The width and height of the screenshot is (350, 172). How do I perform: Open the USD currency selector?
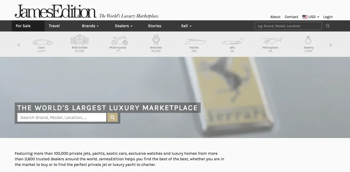pyautogui.click(x=311, y=17)
